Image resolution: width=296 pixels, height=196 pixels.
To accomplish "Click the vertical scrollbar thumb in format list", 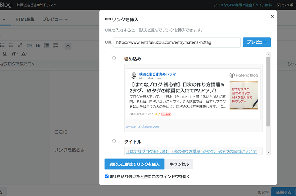I will [x=268, y=91].
